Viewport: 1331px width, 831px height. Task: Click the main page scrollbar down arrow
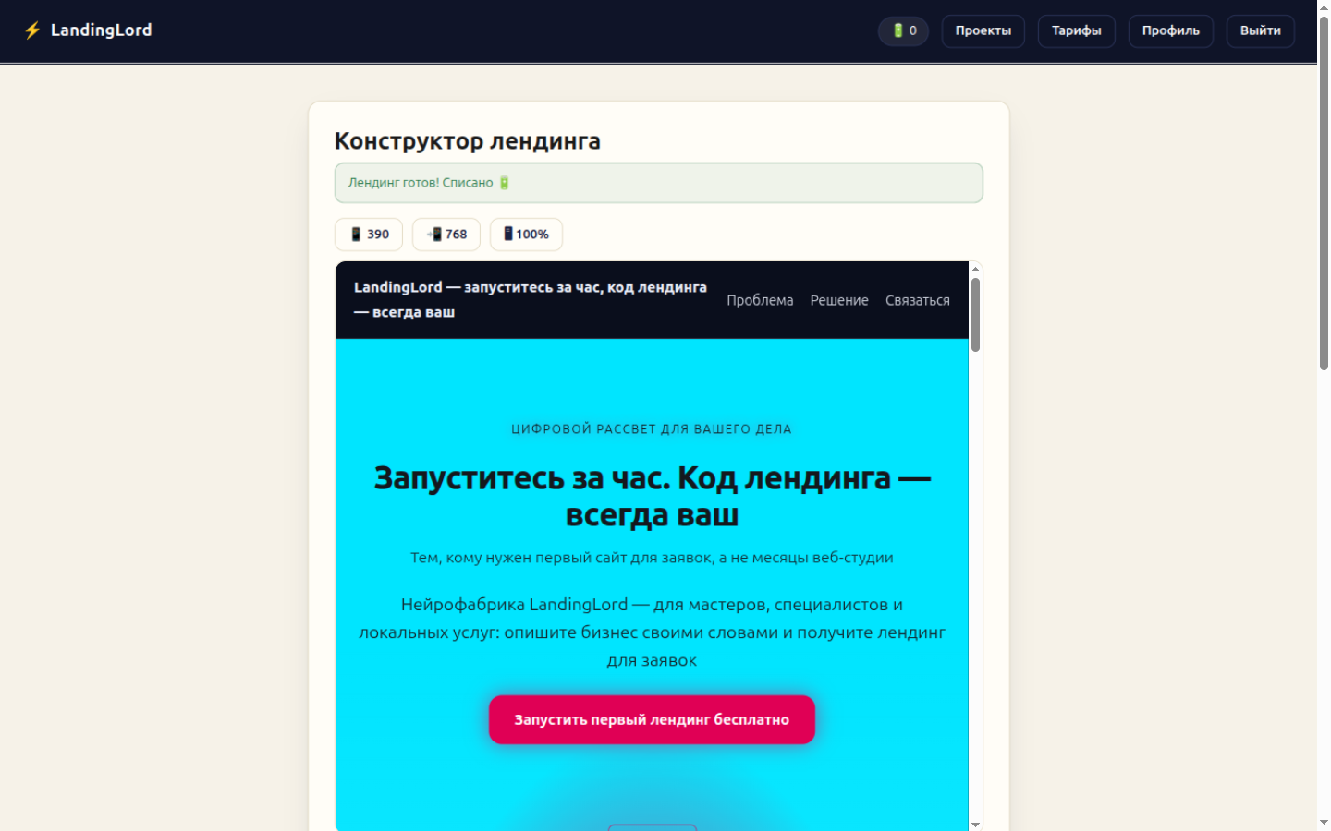[x=1324, y=822]
